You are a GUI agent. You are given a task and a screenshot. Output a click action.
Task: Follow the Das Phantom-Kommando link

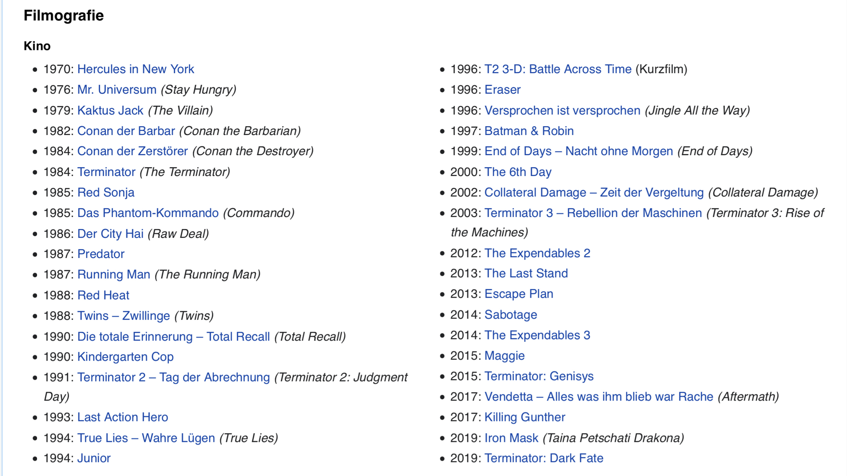pos(148,213)
